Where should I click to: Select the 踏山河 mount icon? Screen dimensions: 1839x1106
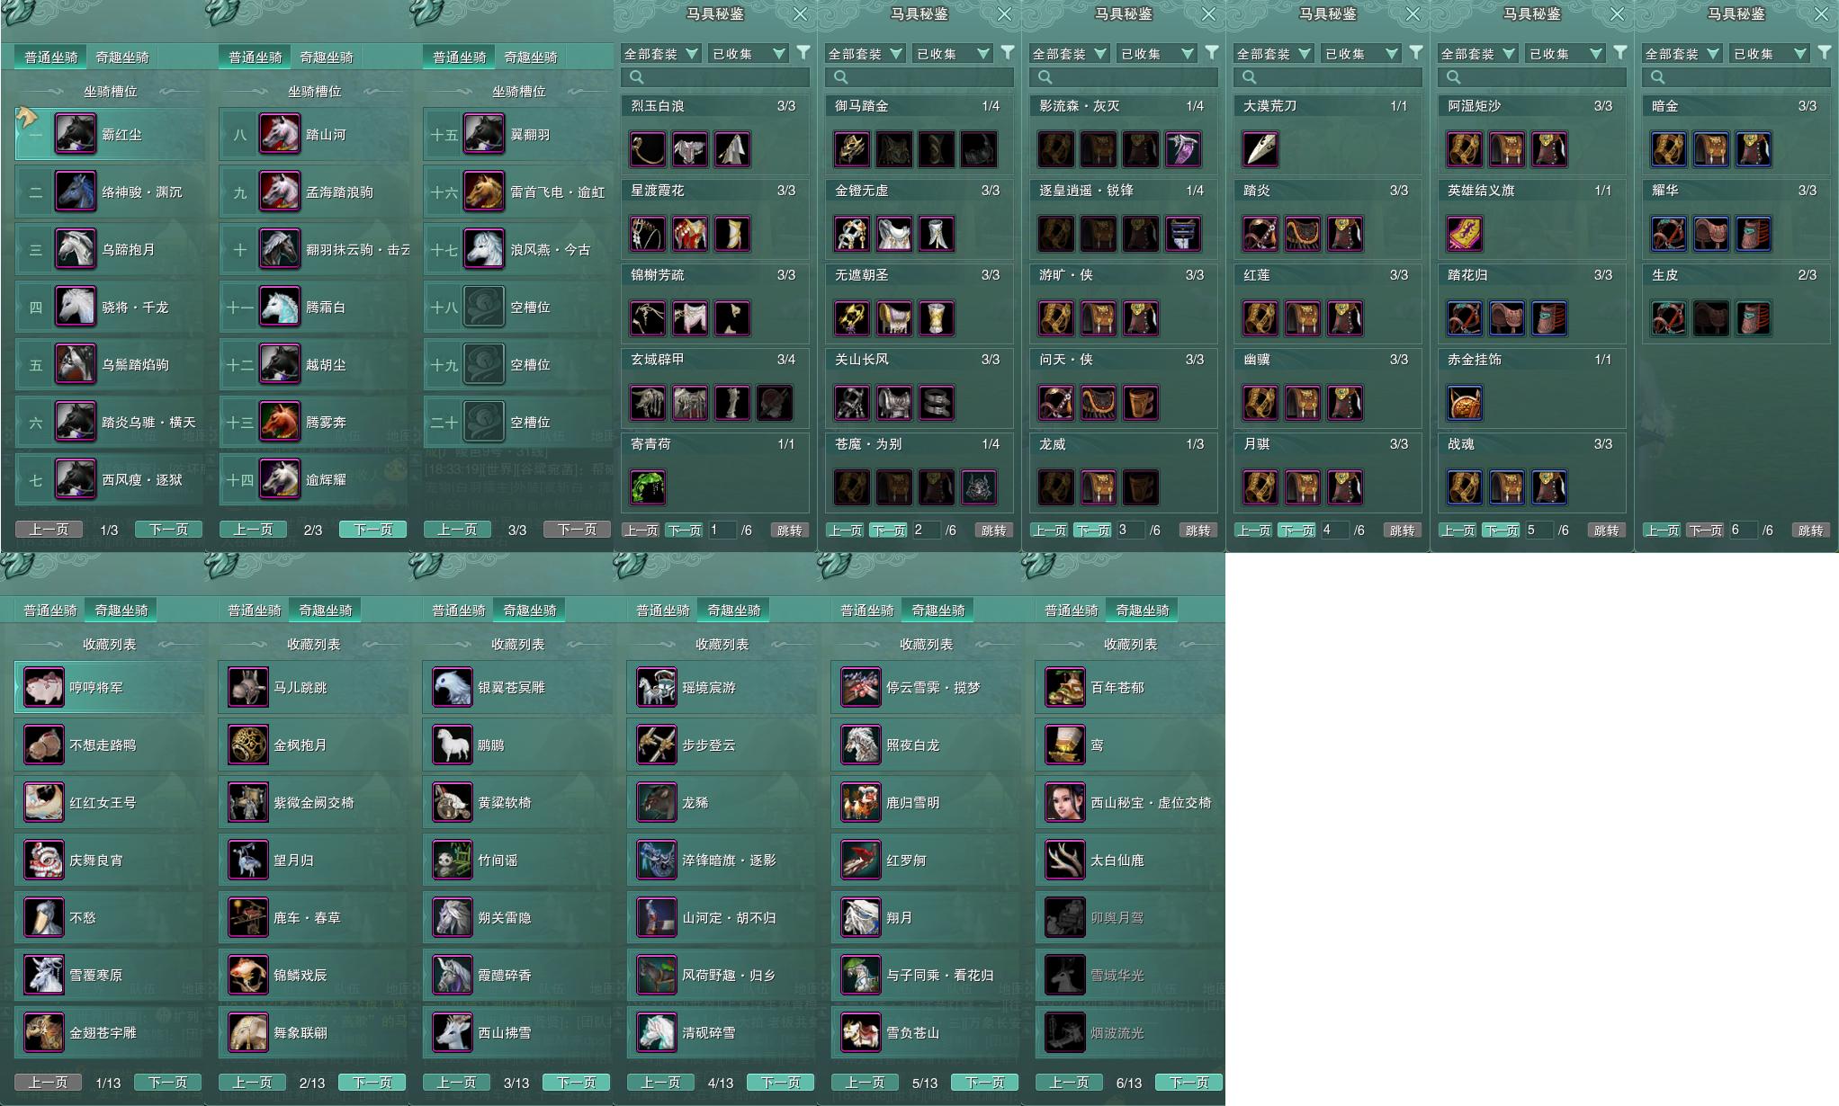(x=280, y=133)
